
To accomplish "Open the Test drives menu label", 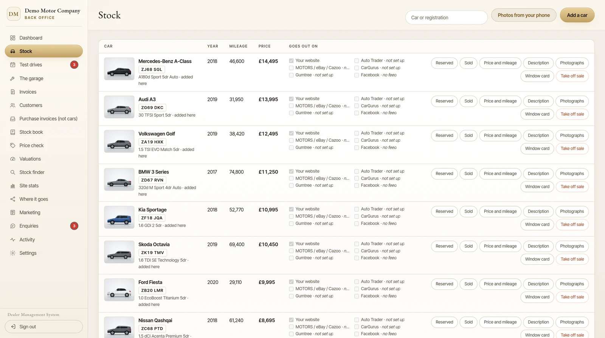I will pos(31,65).
